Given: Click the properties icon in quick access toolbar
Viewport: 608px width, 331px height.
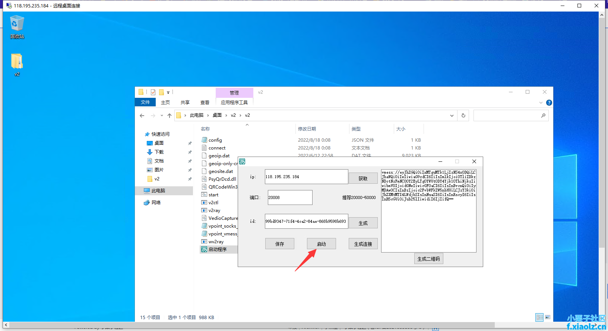Looking at the screenshot, I should (x=153, y=92).
